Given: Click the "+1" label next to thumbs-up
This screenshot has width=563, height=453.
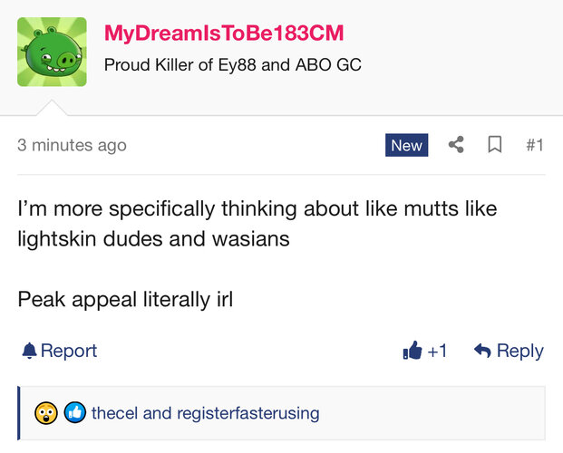Looking at the screenshot, I should pyautogui.click(x=438, y=351).
